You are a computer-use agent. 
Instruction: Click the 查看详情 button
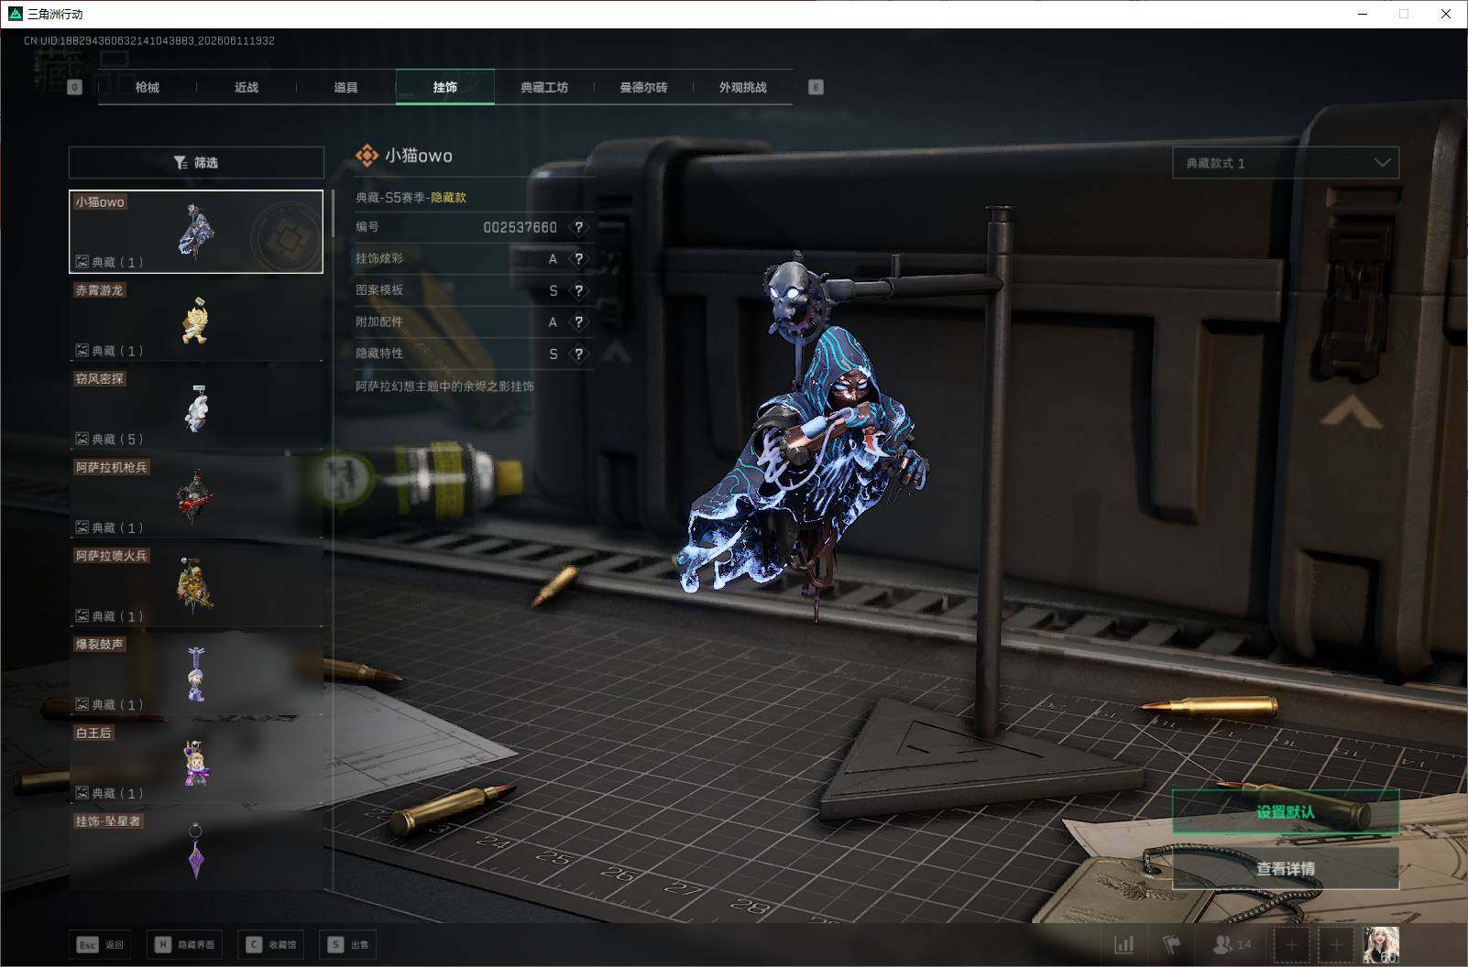pyautogui.click(x=1286, y=868)
